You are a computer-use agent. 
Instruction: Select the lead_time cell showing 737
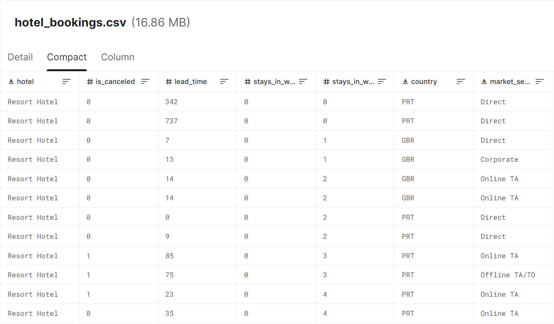tap(171, 121)
